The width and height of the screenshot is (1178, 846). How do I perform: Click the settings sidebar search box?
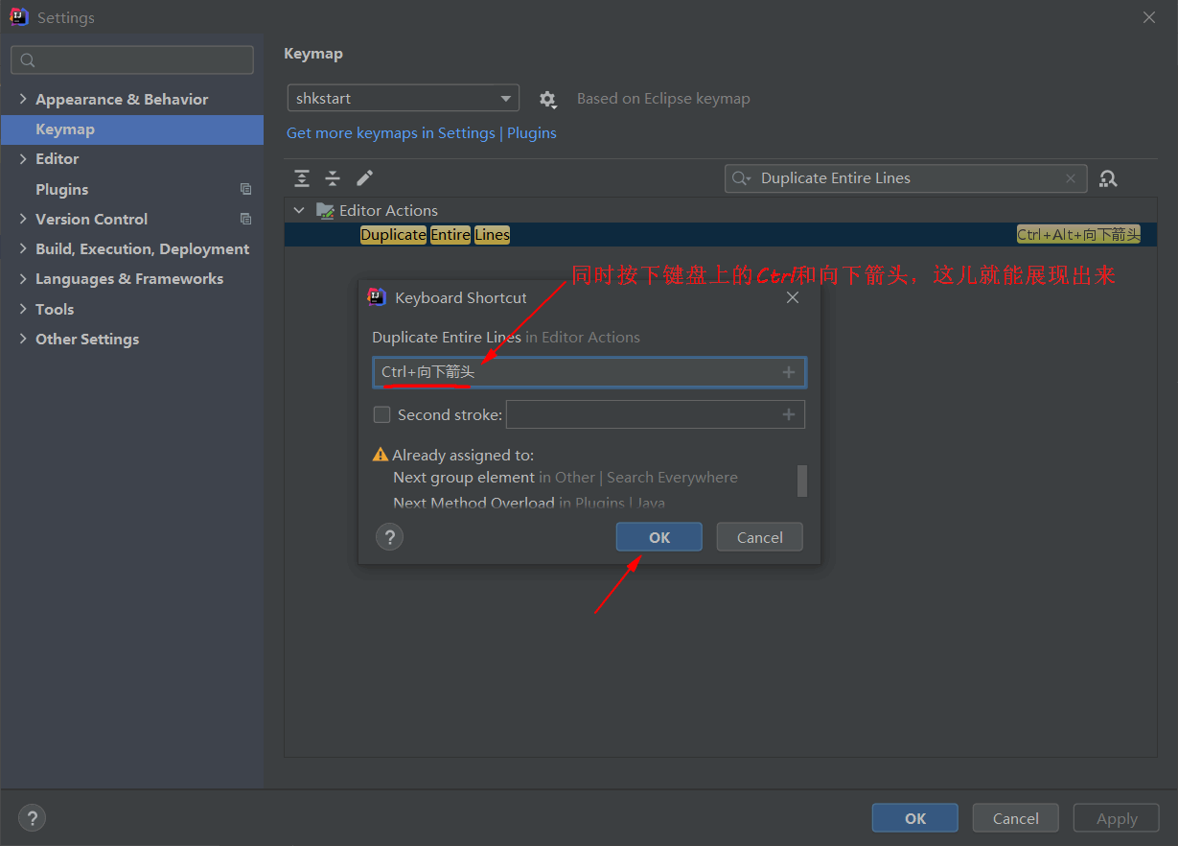[132, 59]
